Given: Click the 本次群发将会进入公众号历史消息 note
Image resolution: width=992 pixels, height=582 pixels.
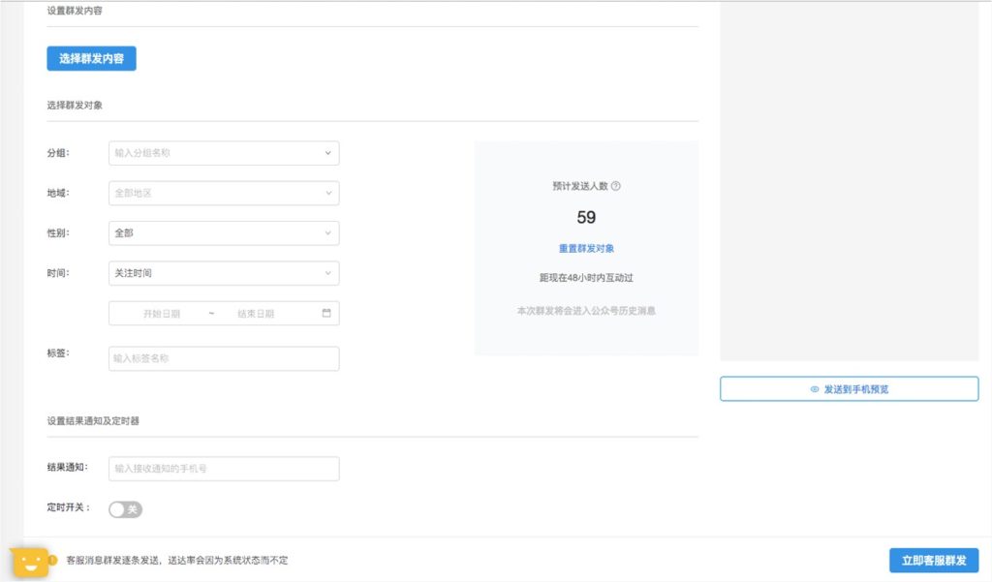Looking at the screenshot, I should 586,311.
